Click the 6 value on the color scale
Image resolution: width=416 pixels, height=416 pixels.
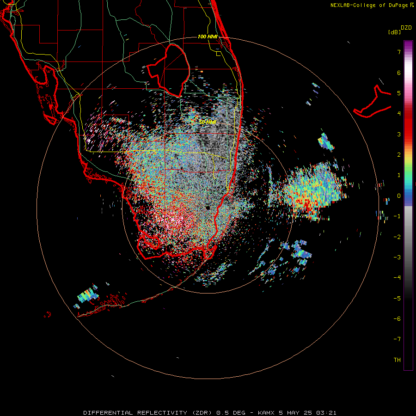[x=399, y=73]
